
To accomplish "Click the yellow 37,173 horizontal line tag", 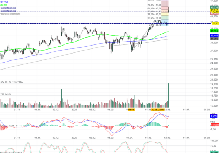I will (x=216, y=24).
